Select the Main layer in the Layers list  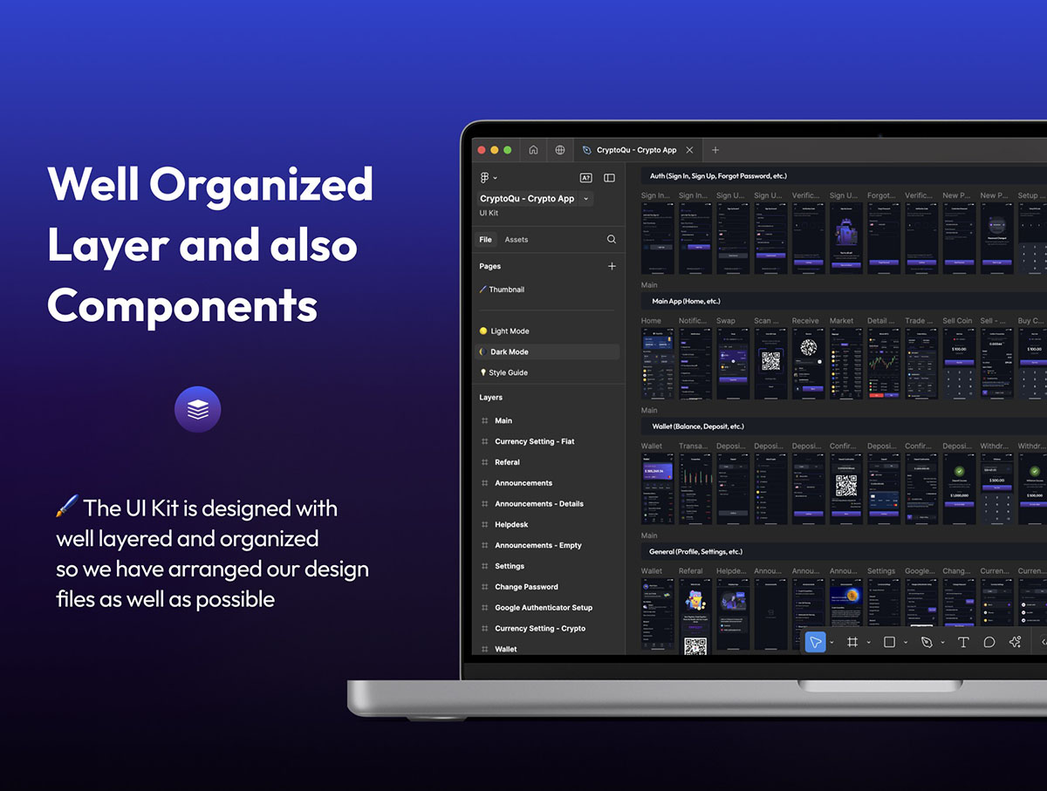point(503,420)
